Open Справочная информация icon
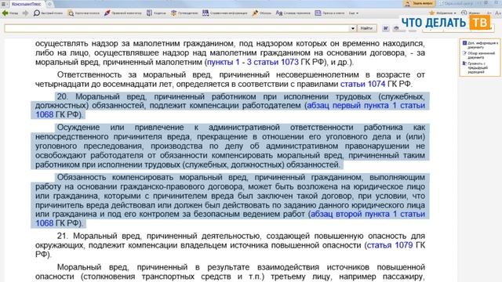Screen dimensions: 502x282 click(x=206, y=13)
